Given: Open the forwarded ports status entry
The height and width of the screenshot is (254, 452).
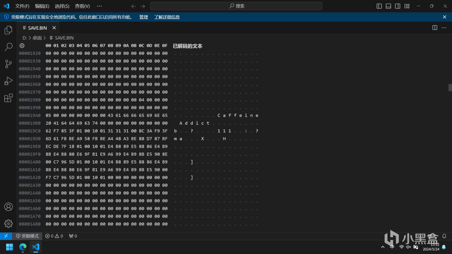Looking at the screenshot, I should tap(73, 236).
